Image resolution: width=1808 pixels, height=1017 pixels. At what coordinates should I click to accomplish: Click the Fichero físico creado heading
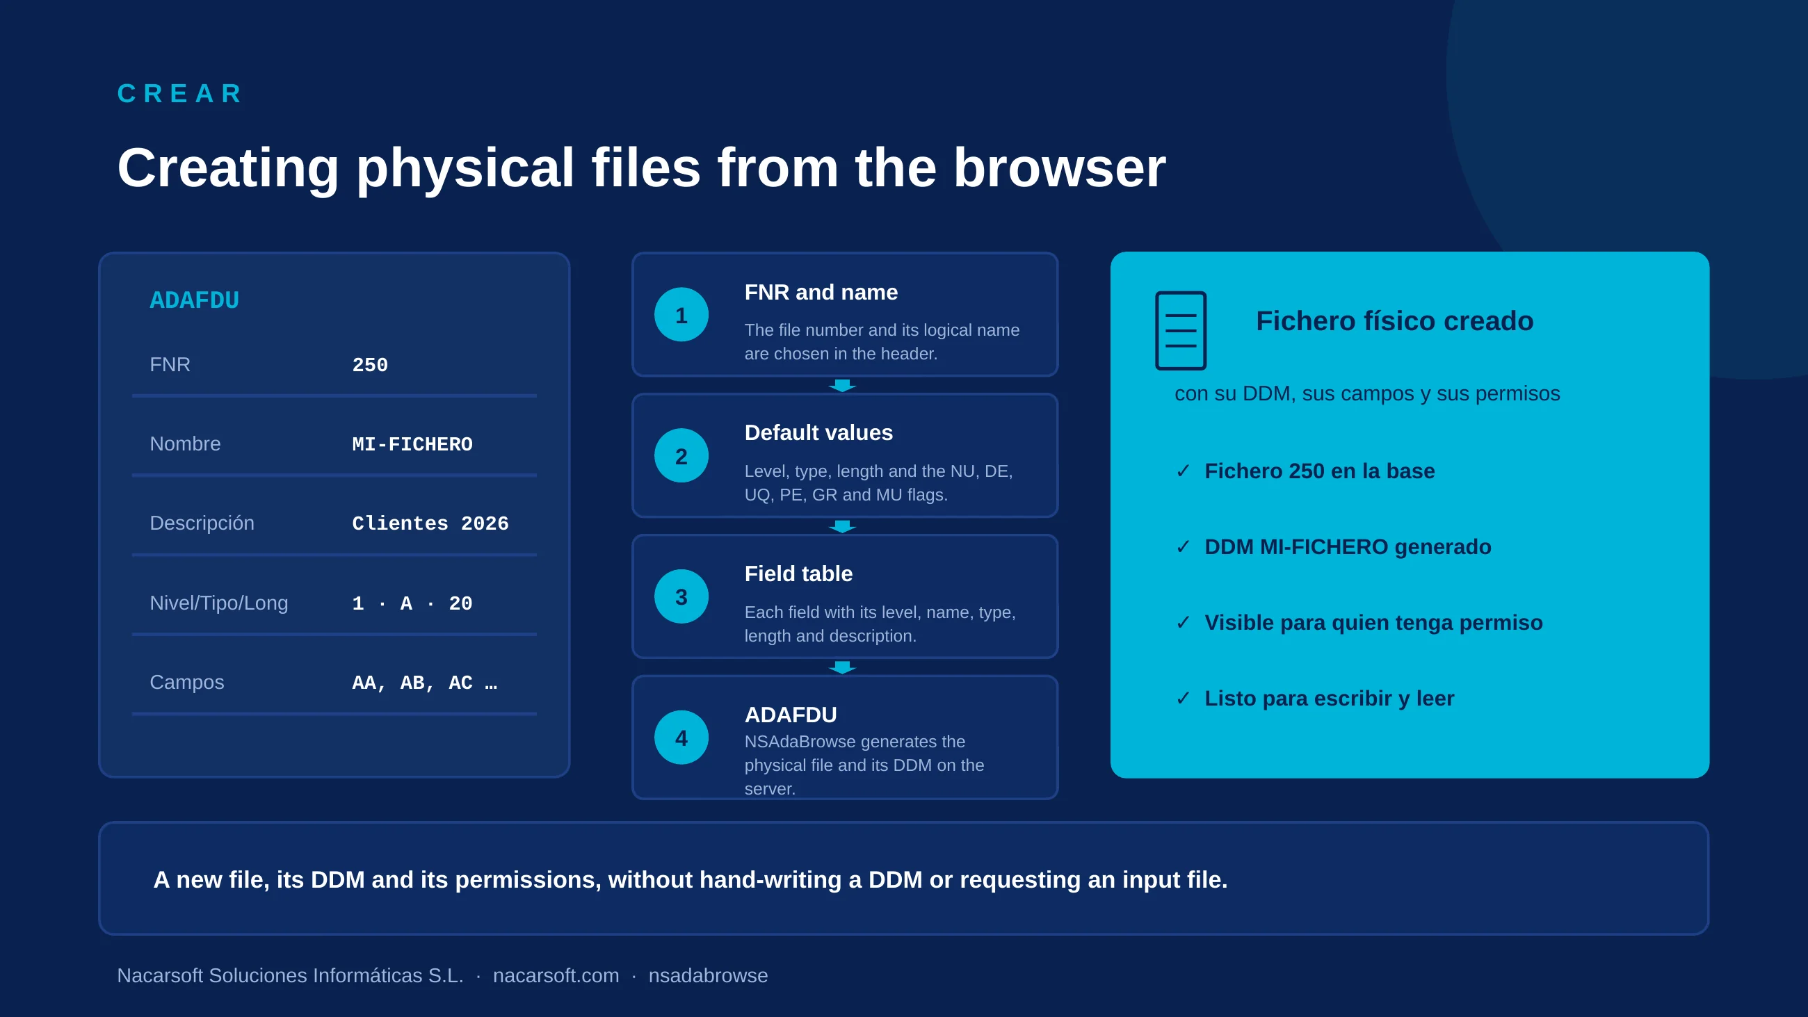coord(1395,321)
